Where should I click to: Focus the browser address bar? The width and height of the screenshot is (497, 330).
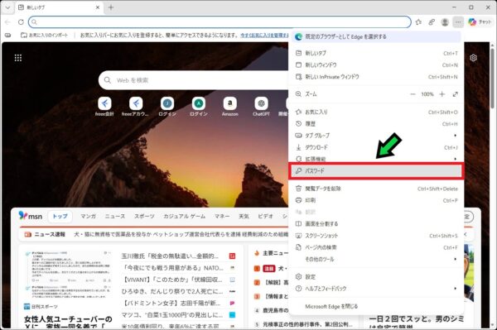220,22
